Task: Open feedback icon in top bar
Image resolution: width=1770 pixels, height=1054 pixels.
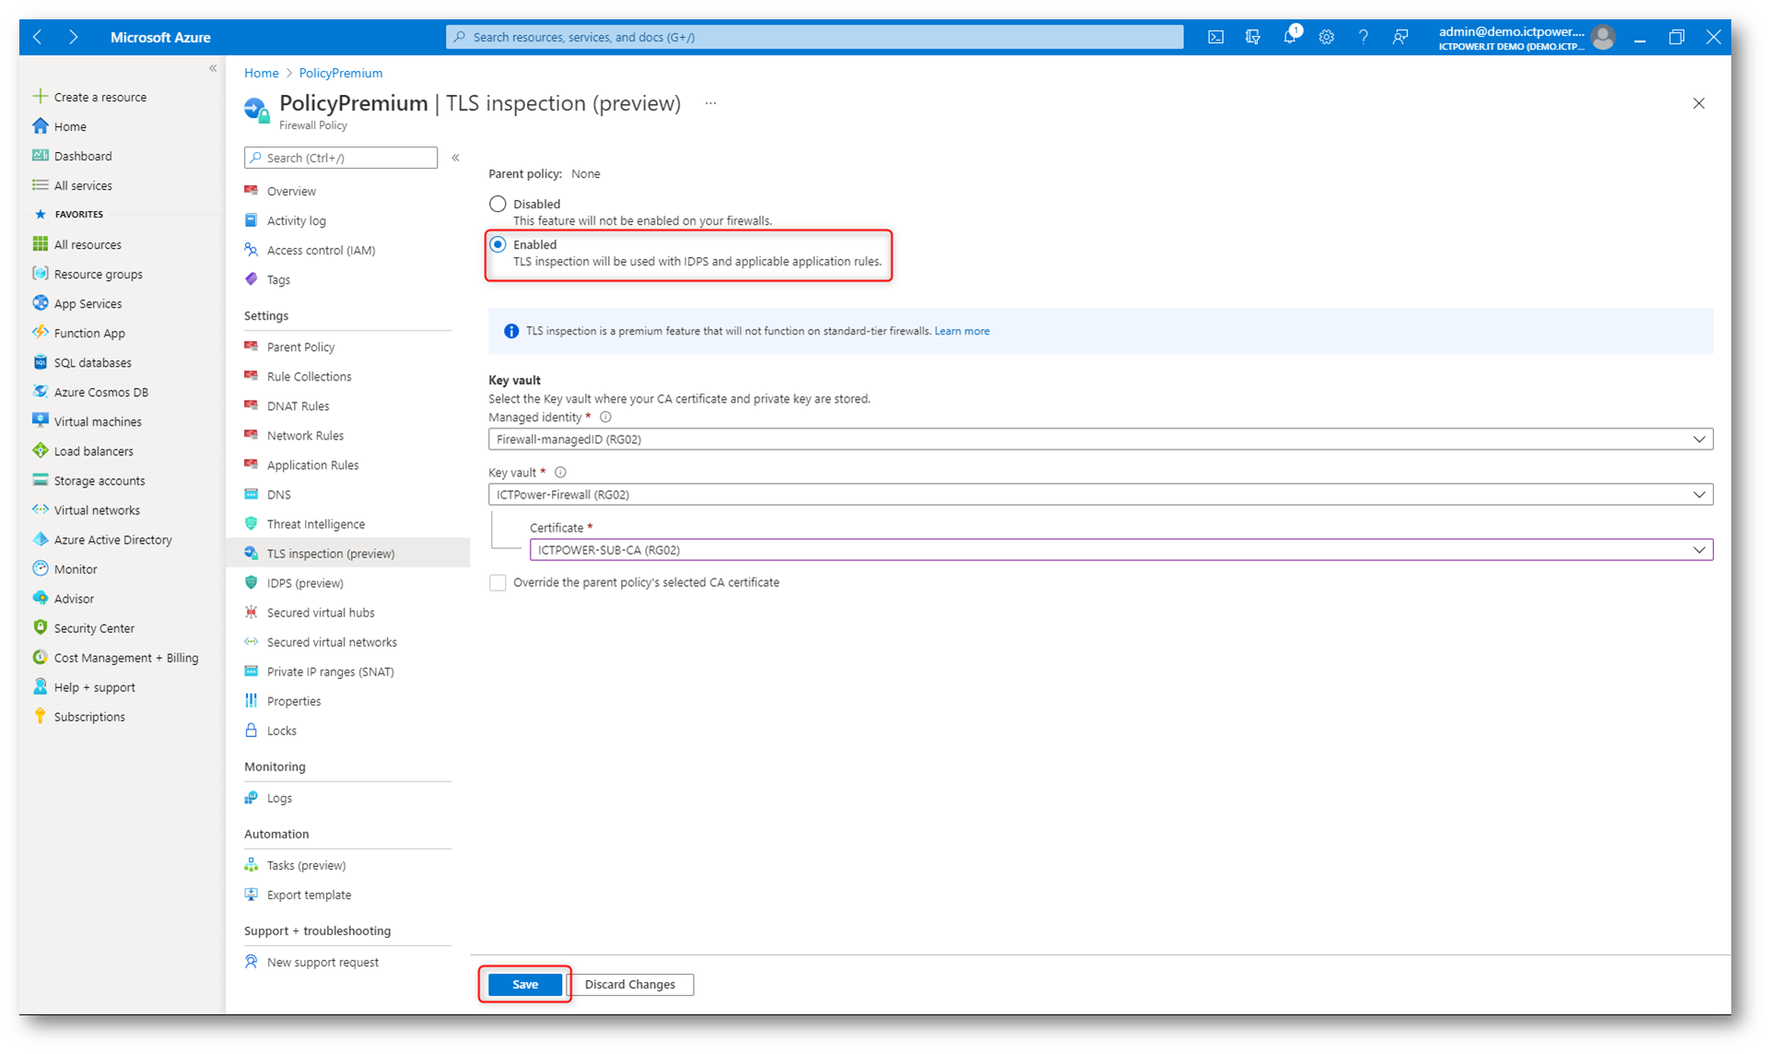Action: [1400, 37]
